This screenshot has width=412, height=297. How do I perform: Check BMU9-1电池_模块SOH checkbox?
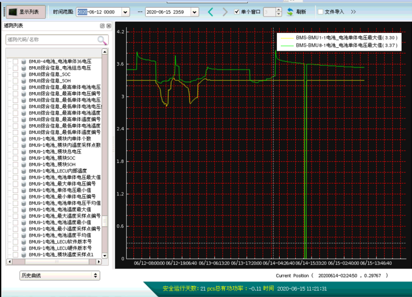pyautogui.click(x=16, y=165)
